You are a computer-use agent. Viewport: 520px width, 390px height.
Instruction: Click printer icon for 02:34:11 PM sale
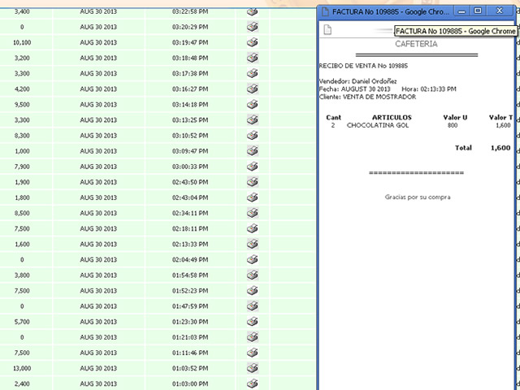tap(253, 213)
